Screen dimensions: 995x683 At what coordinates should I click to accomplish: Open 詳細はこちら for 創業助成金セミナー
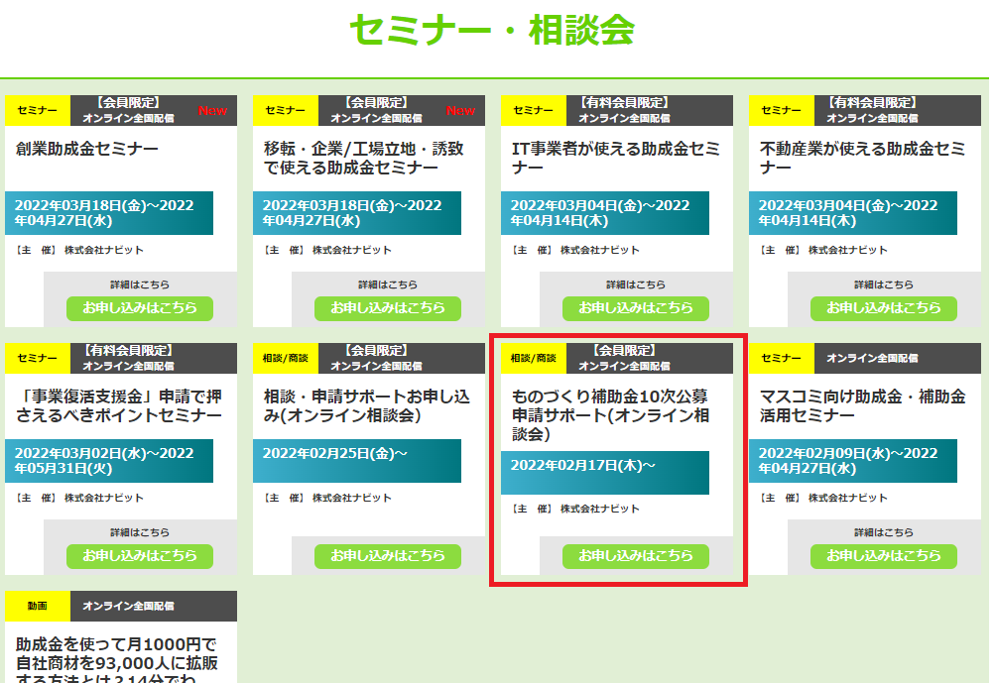(x=140, y=285)
